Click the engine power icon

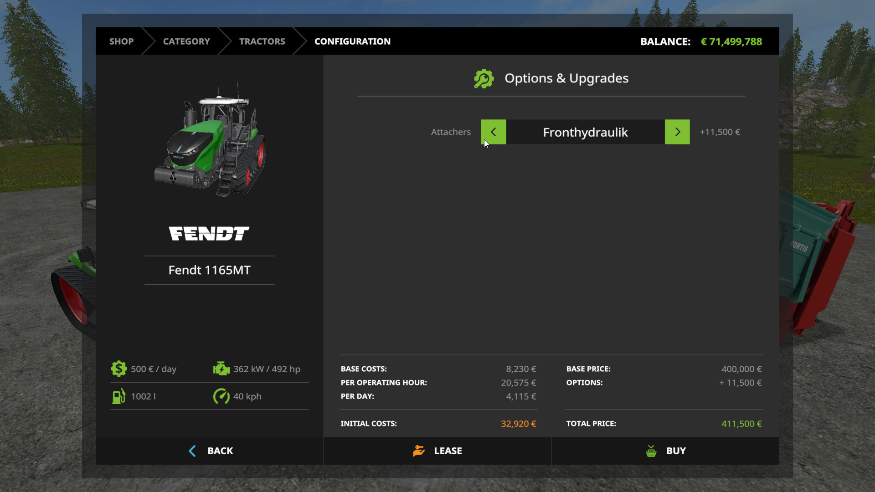[221, 369]
